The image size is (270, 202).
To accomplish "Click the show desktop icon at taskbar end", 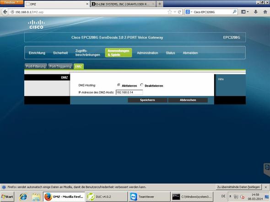I will [267, 197].
